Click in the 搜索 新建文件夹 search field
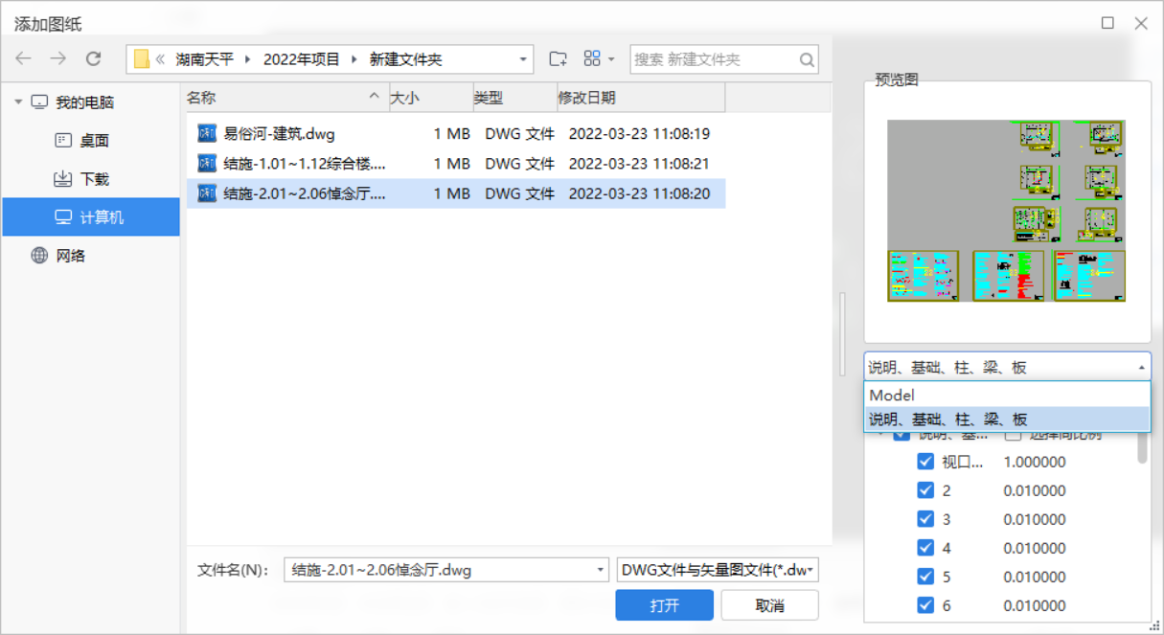The height and width of the screenshot is (635, 1164). (x=714, y=59)
